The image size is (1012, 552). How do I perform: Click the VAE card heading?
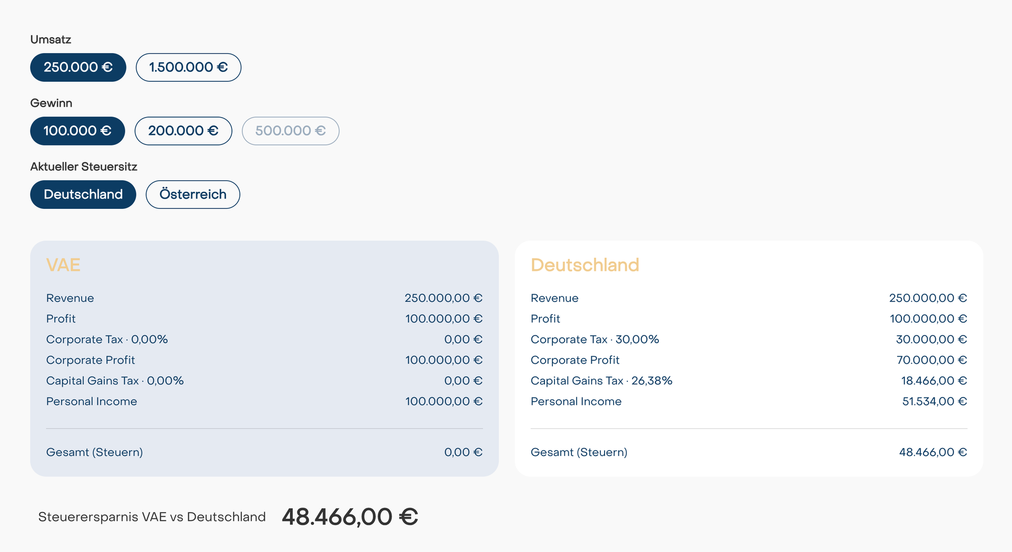pos(63,265)
